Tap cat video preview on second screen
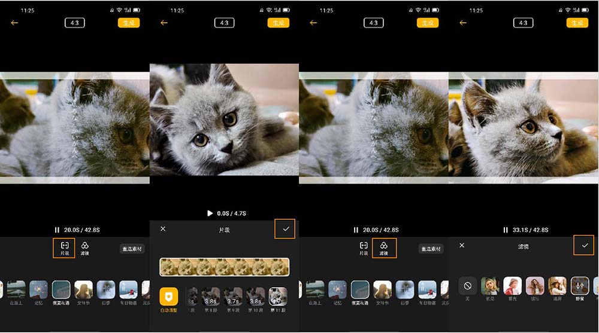599x333 pixels. coord(224,120)
